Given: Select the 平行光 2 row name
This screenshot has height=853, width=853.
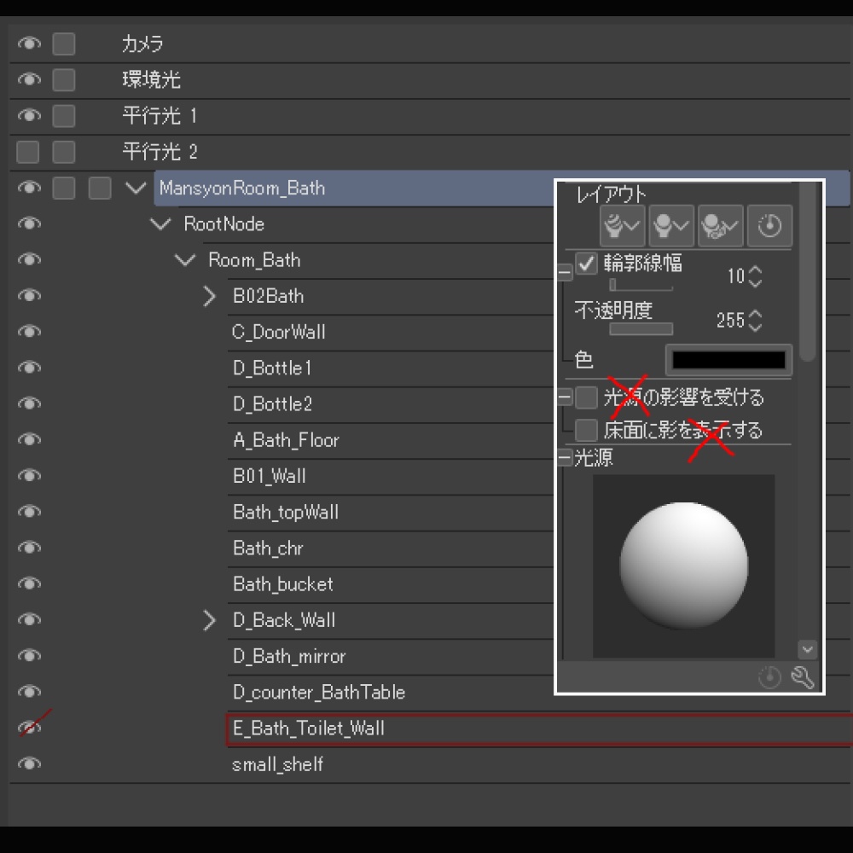Looking at the screenshot, I should pos(160,152).
